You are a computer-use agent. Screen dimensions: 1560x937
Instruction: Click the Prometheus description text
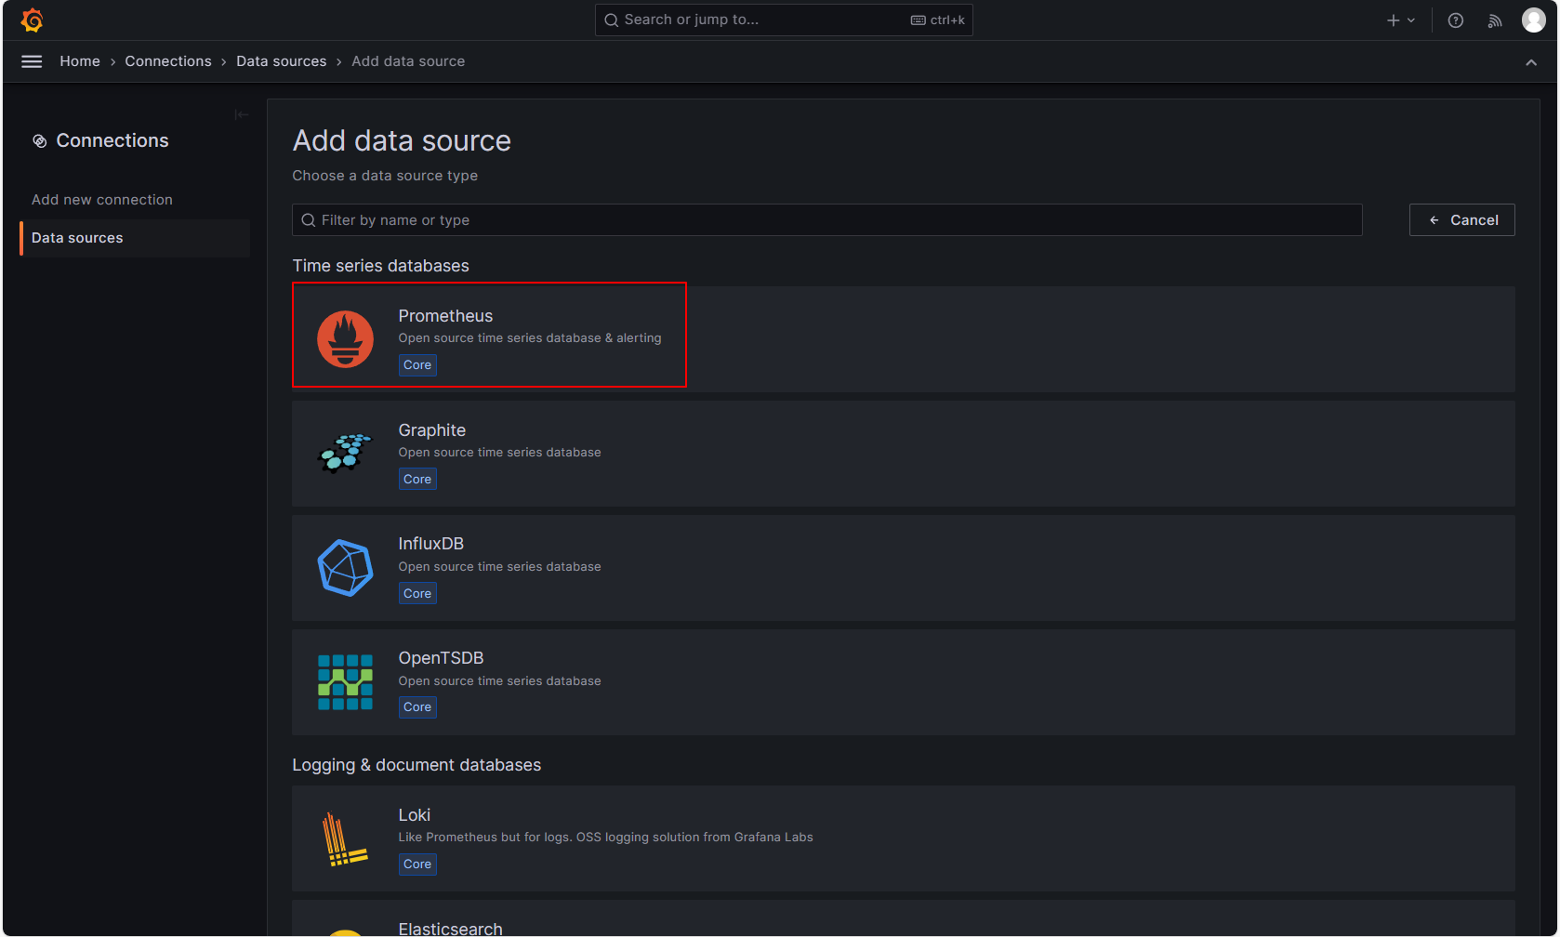click(x=530, y=338)
